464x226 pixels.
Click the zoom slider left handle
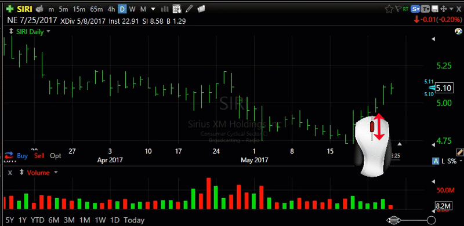394,220
